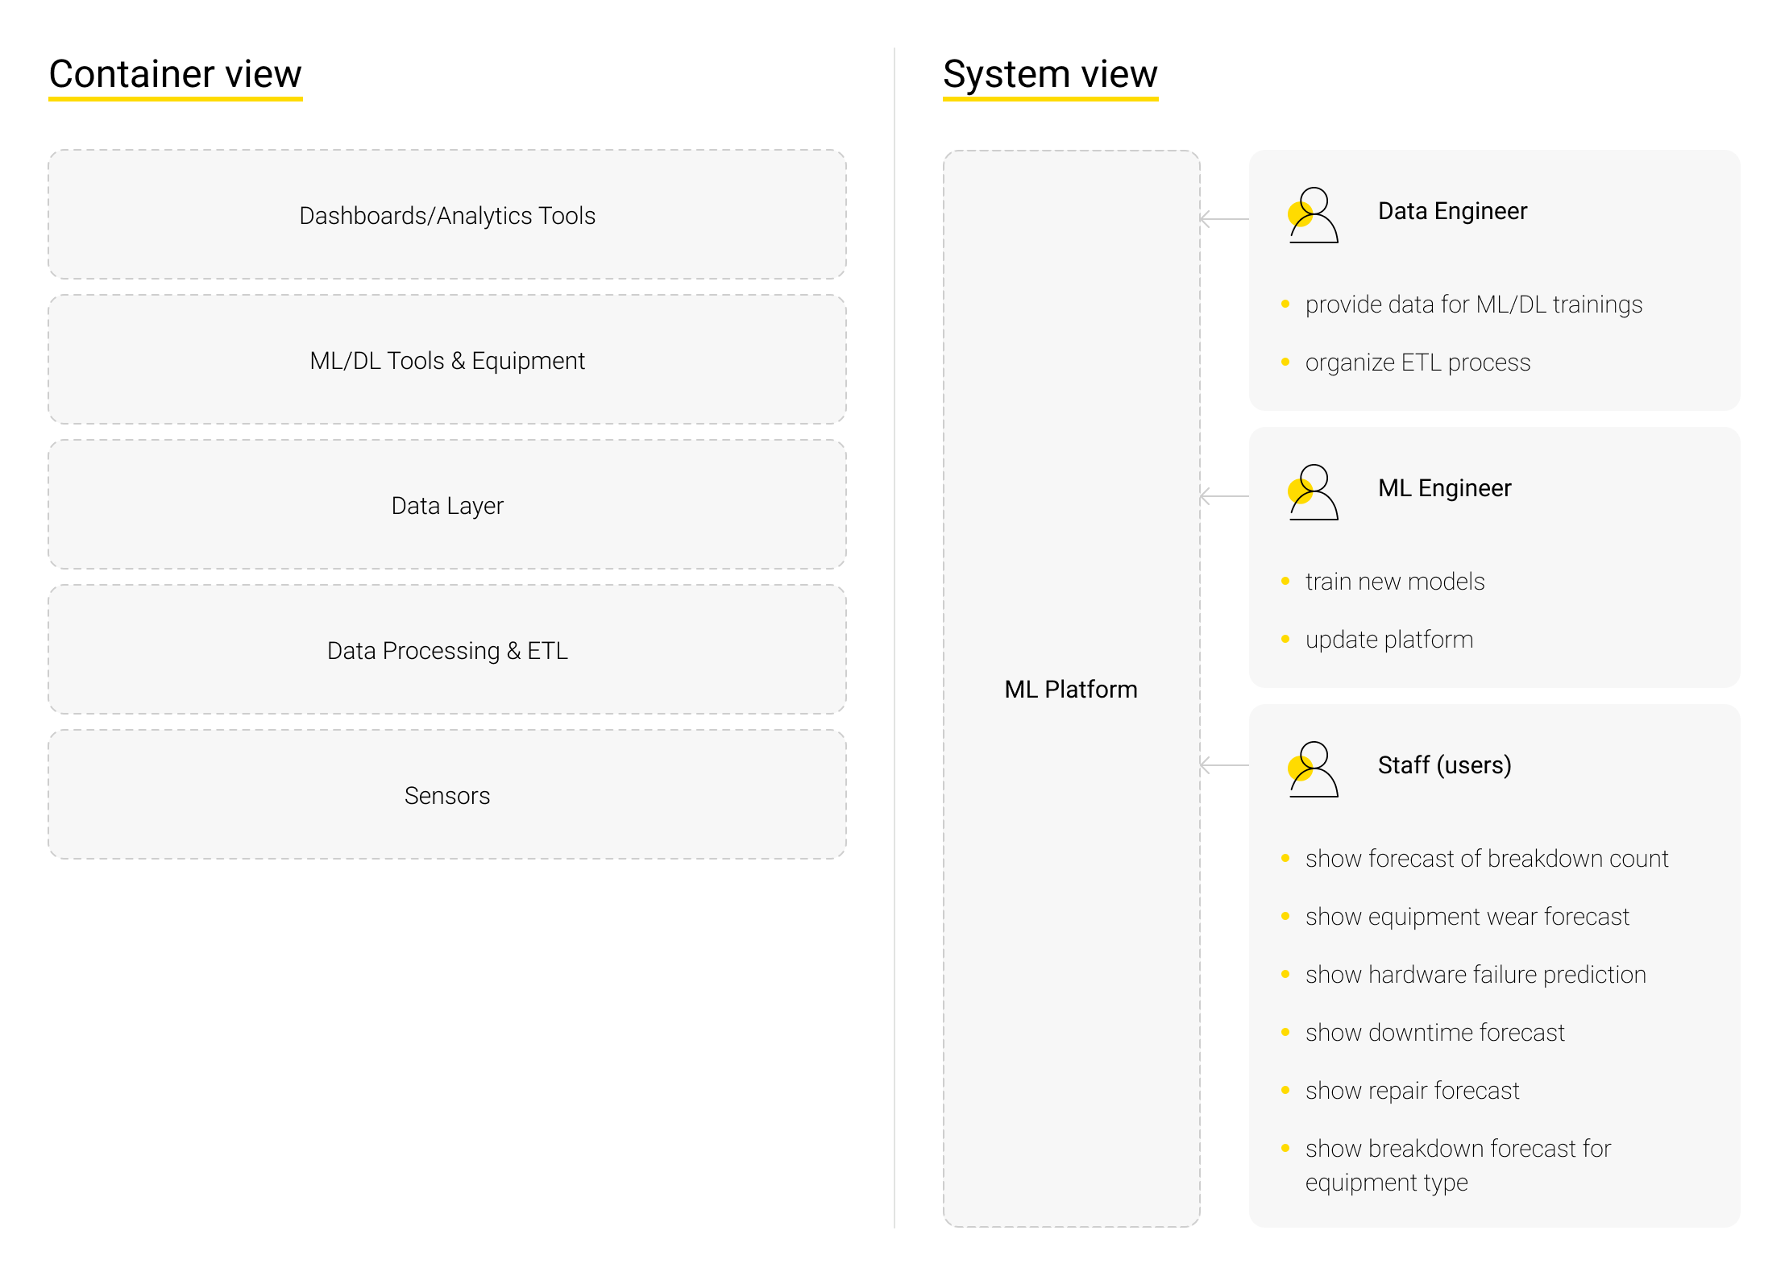This screenshot has width=1789, height=1276.
Task: Select the ML/DL Tools & Equipment box
Action: coord(447,360)
